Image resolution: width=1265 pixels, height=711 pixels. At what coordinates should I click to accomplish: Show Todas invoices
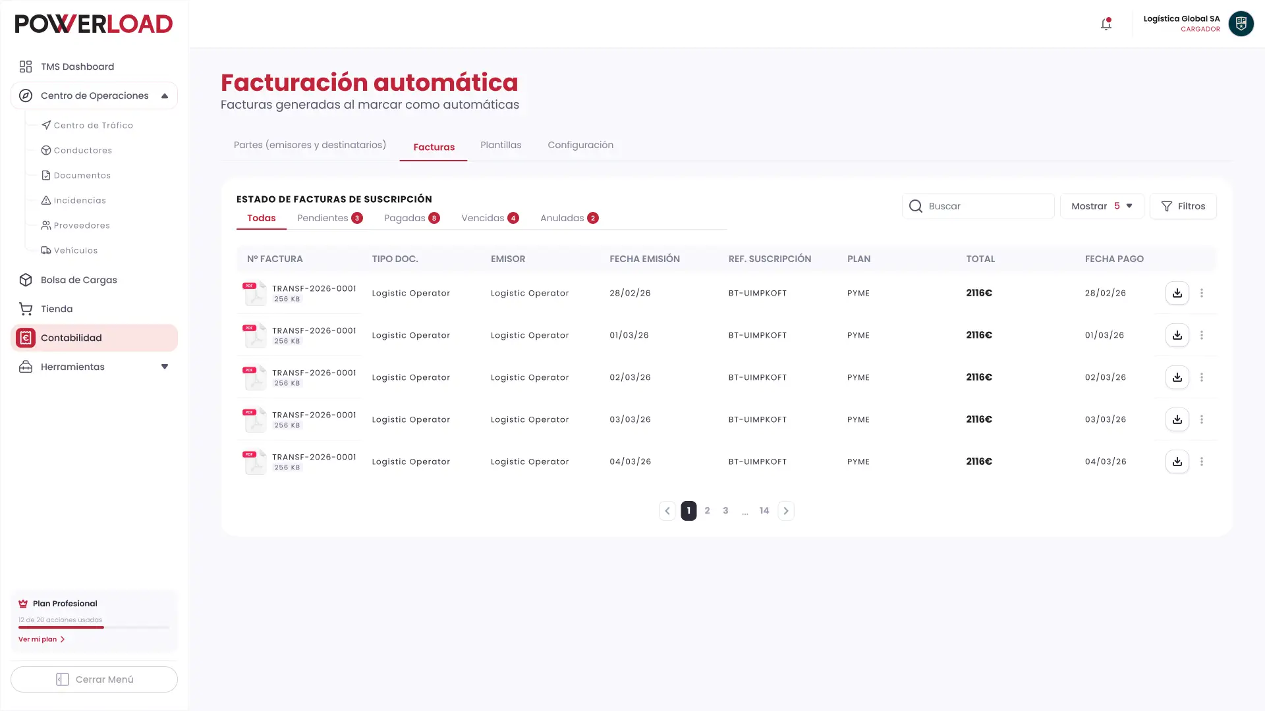(x=262, y=218)
